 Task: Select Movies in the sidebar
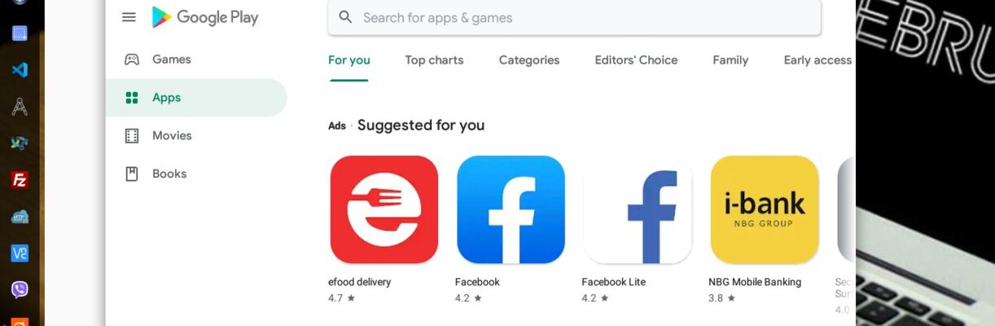172,135
